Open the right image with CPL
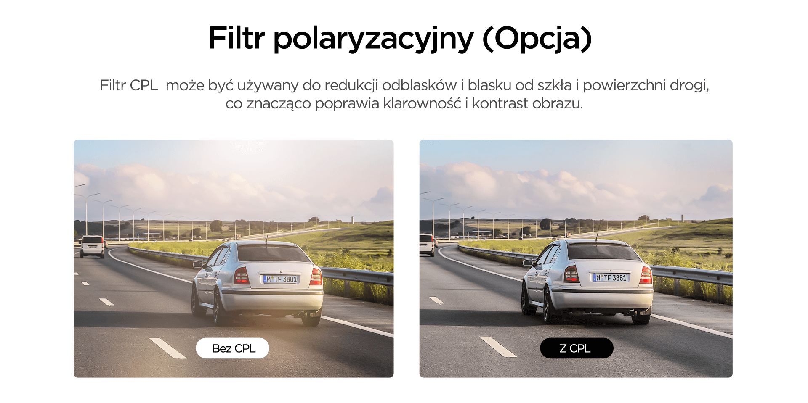808x403 pixels. tap(576, 258)
